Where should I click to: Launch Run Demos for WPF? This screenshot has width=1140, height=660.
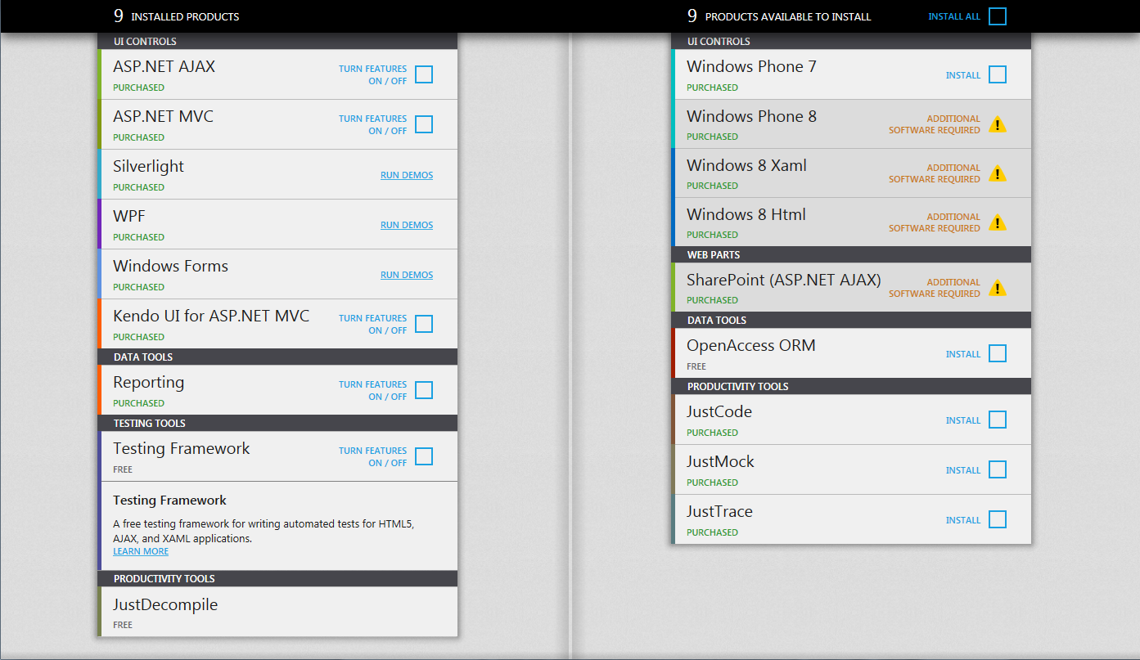(x=407, y=225)
